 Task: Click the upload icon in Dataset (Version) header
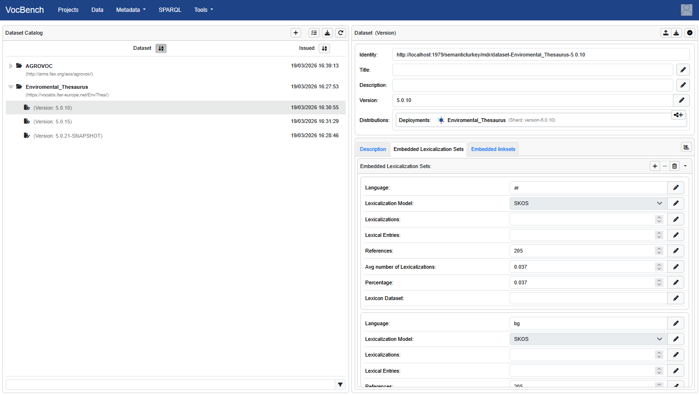click(666, 33)
